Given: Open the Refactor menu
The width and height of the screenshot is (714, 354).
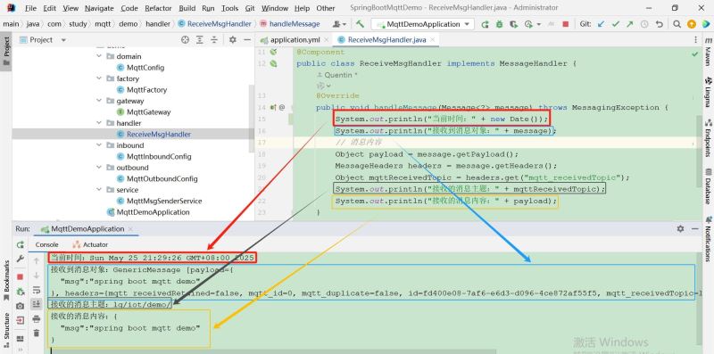Looking at the screenshot, I should coord(158,8).
